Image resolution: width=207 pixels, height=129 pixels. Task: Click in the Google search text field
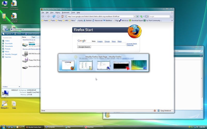pyautogui.click(x=101, y=44)
